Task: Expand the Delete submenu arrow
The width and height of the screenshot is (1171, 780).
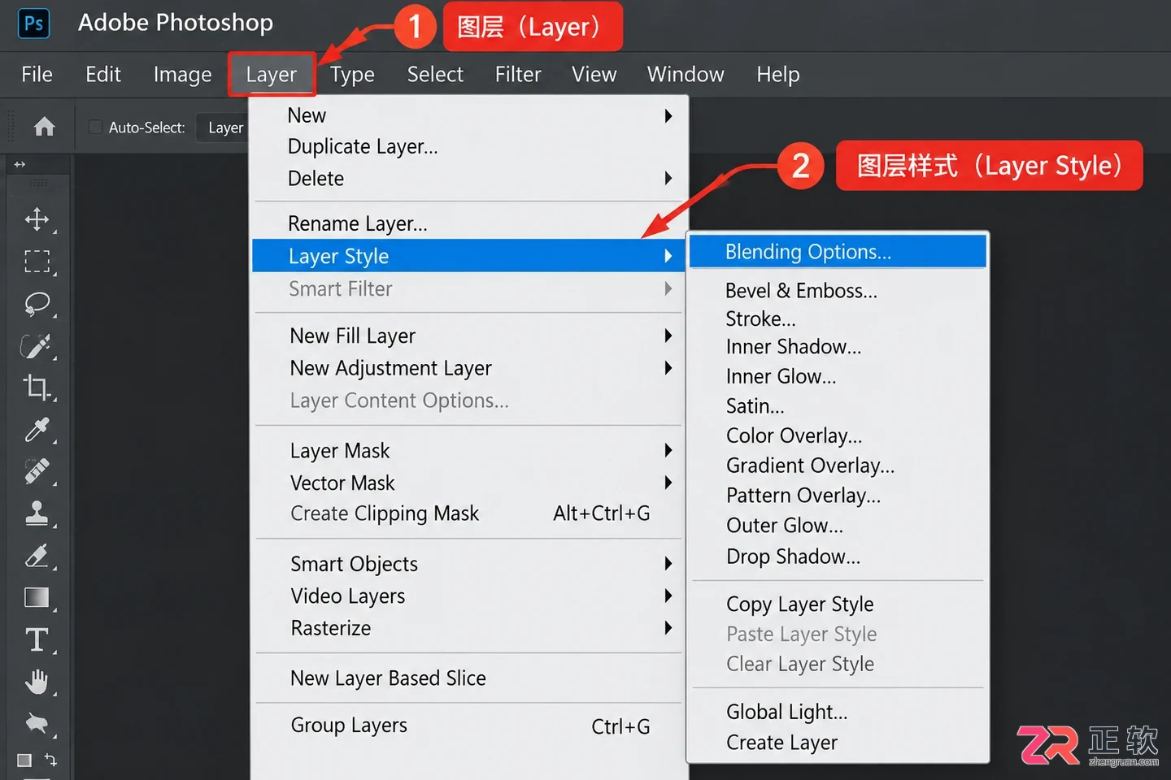Action: tap(668, 178)
